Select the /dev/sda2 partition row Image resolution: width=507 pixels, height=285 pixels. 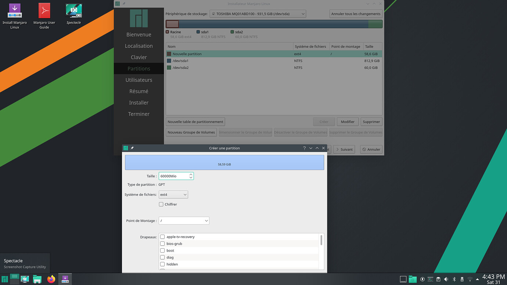tap(274, 68)
